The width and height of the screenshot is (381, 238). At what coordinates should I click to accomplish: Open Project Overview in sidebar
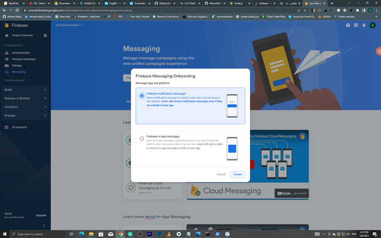click(x=22, y=36)
